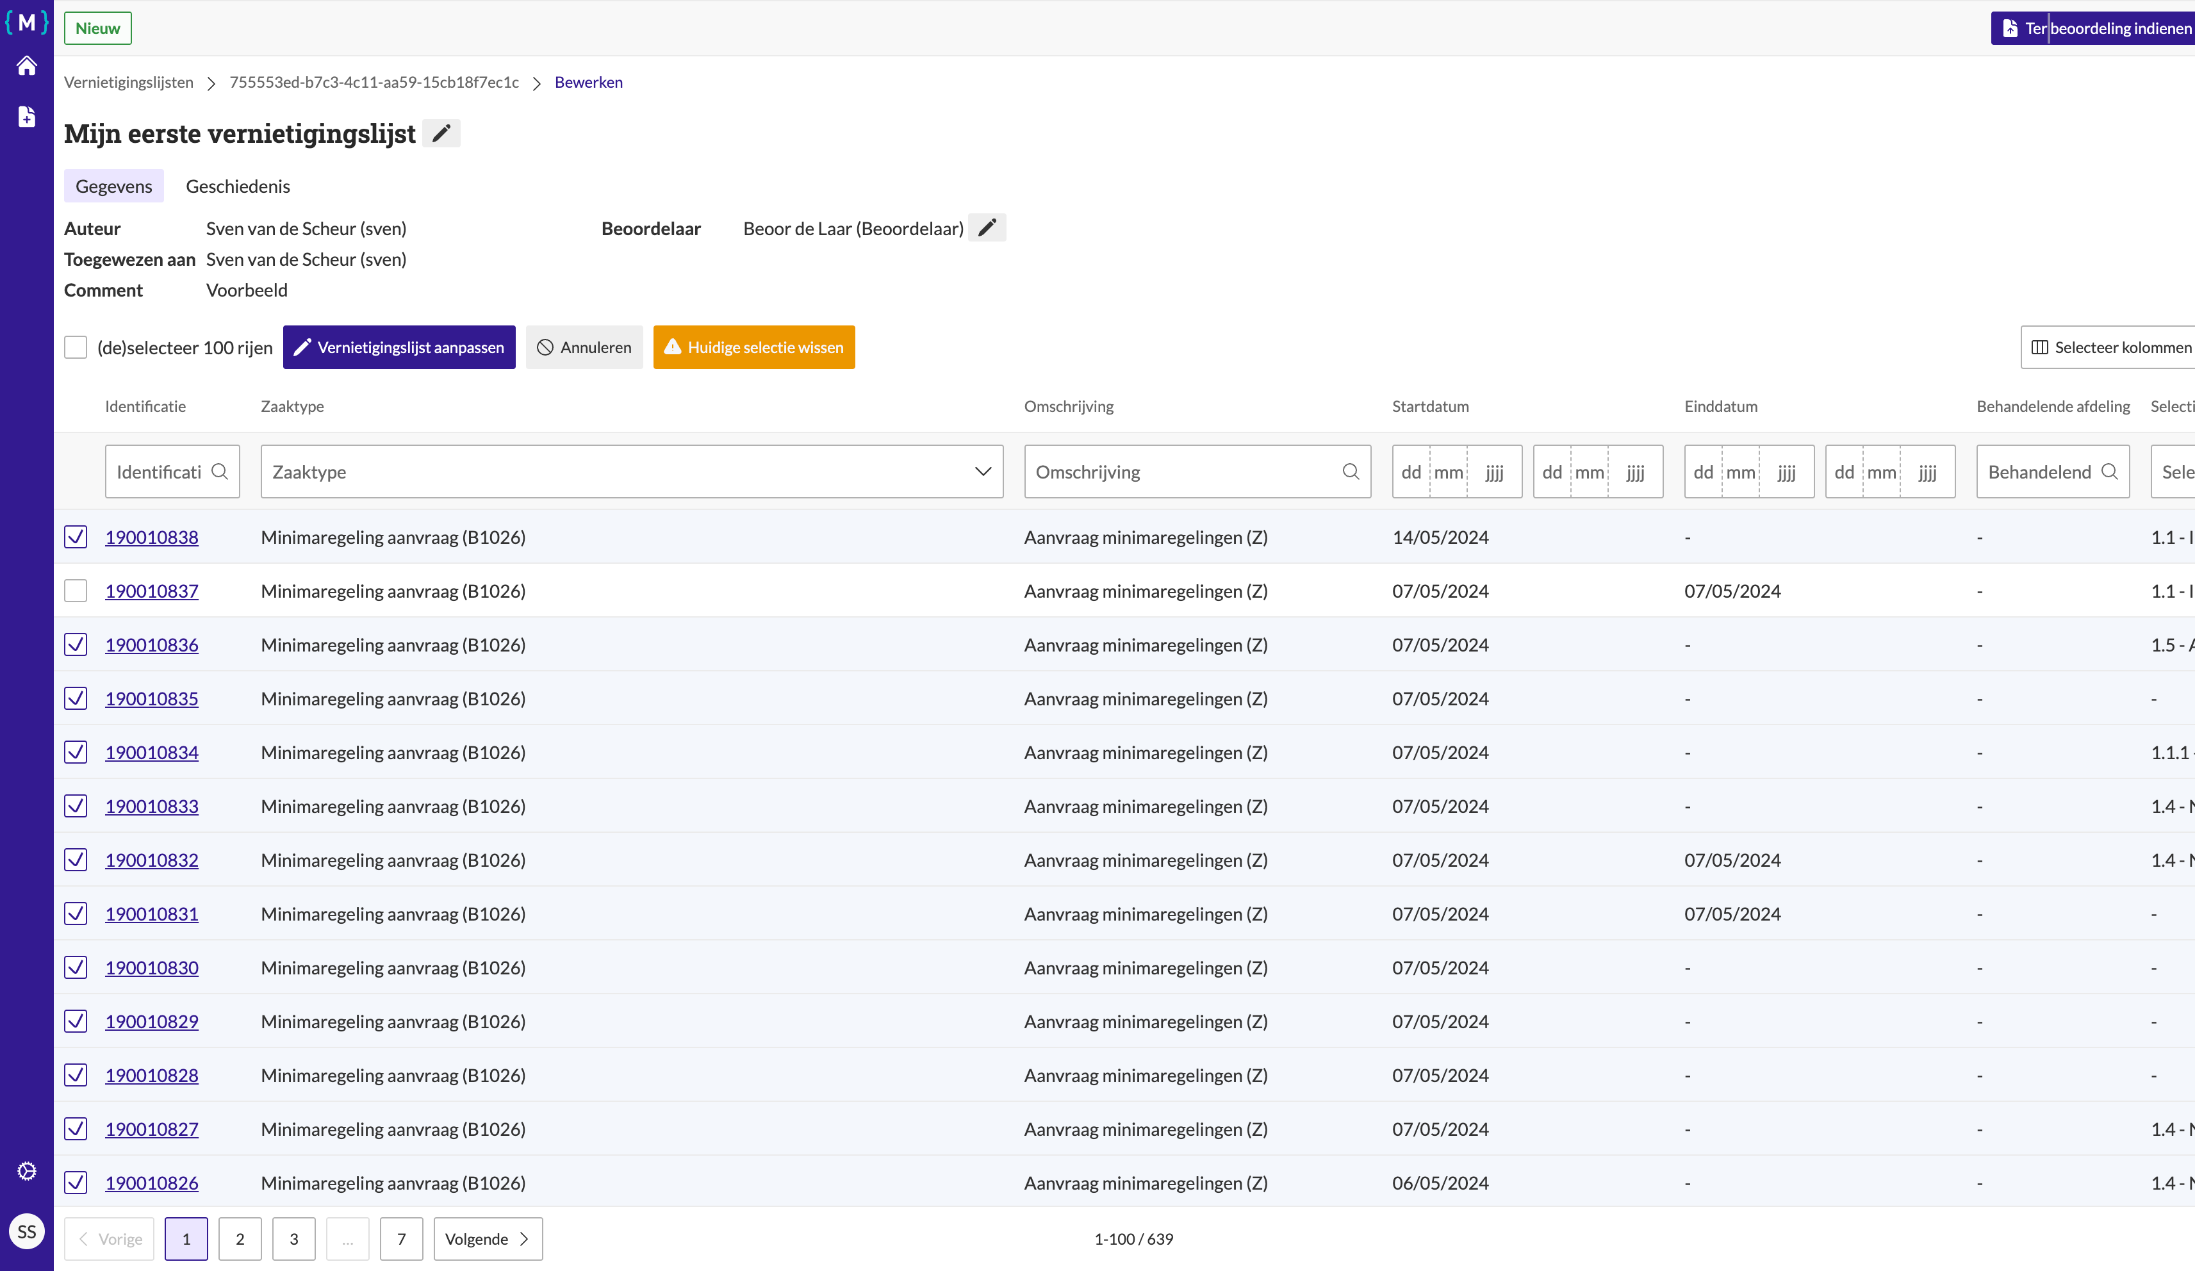The height and width of the screenshot is (1271, 2195).
Task: Go to page 2
Action: pyautogui.click(x=240, y=1239)
